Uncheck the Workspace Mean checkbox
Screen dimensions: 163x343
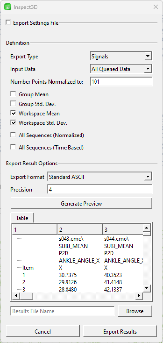(x=13, y=113)
